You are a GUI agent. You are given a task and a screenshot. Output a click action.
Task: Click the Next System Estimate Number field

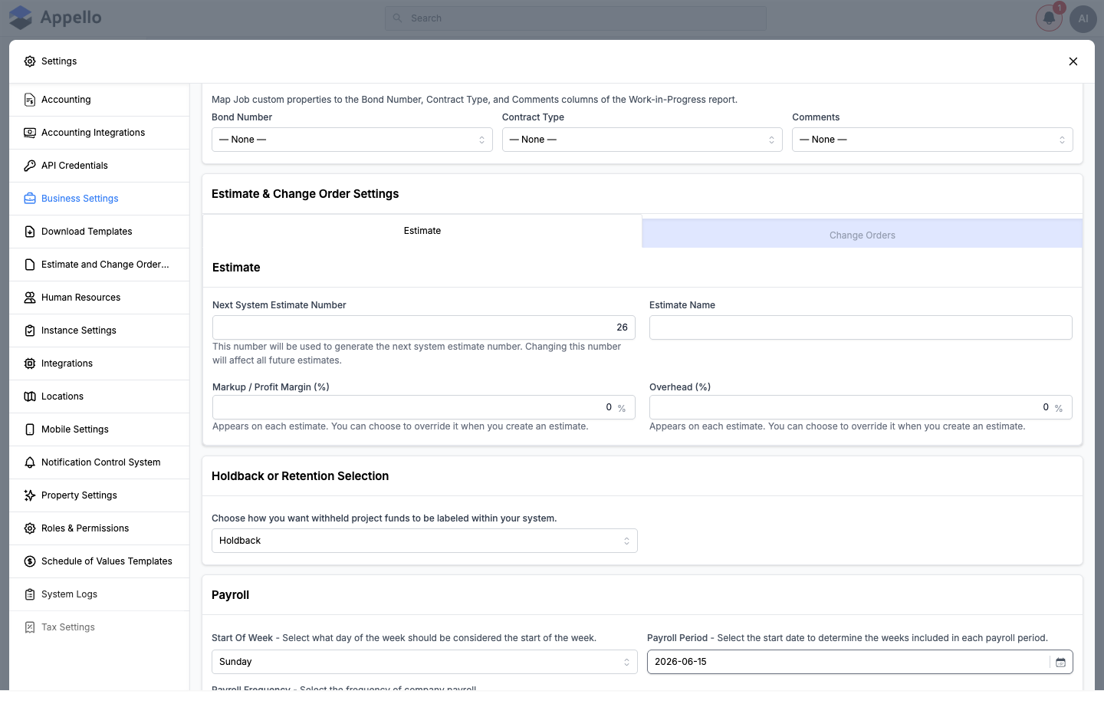pos(424,327)
